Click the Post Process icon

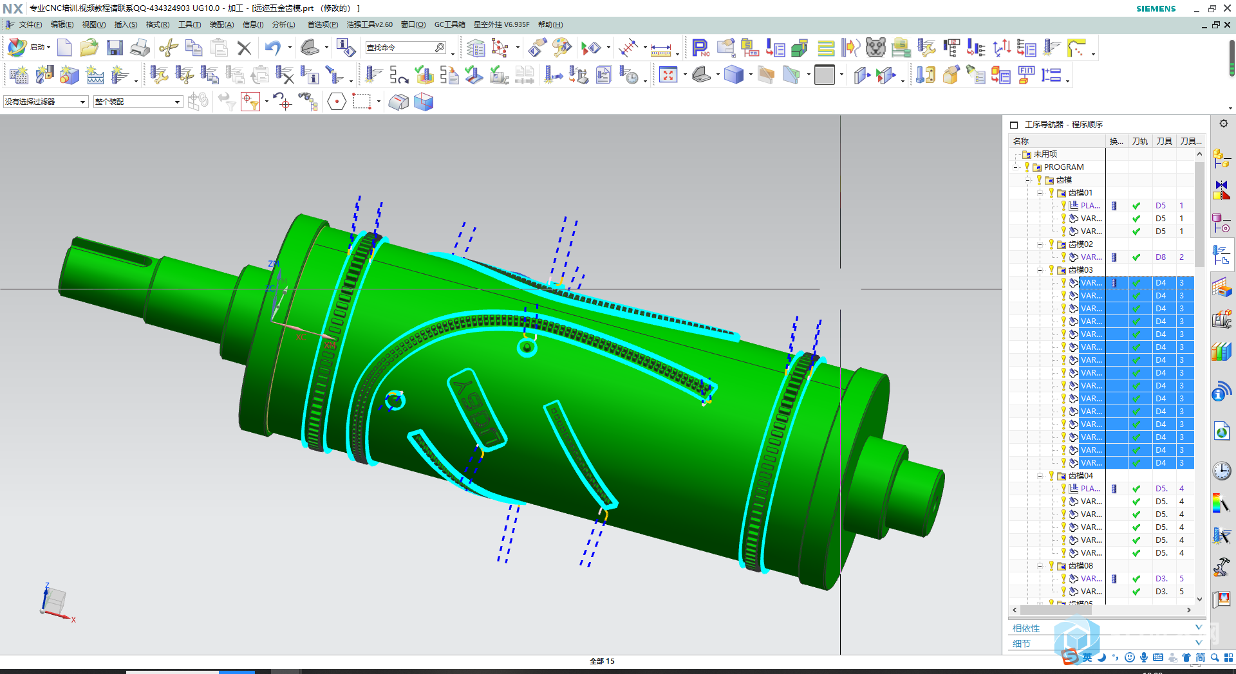click(577, 75)
